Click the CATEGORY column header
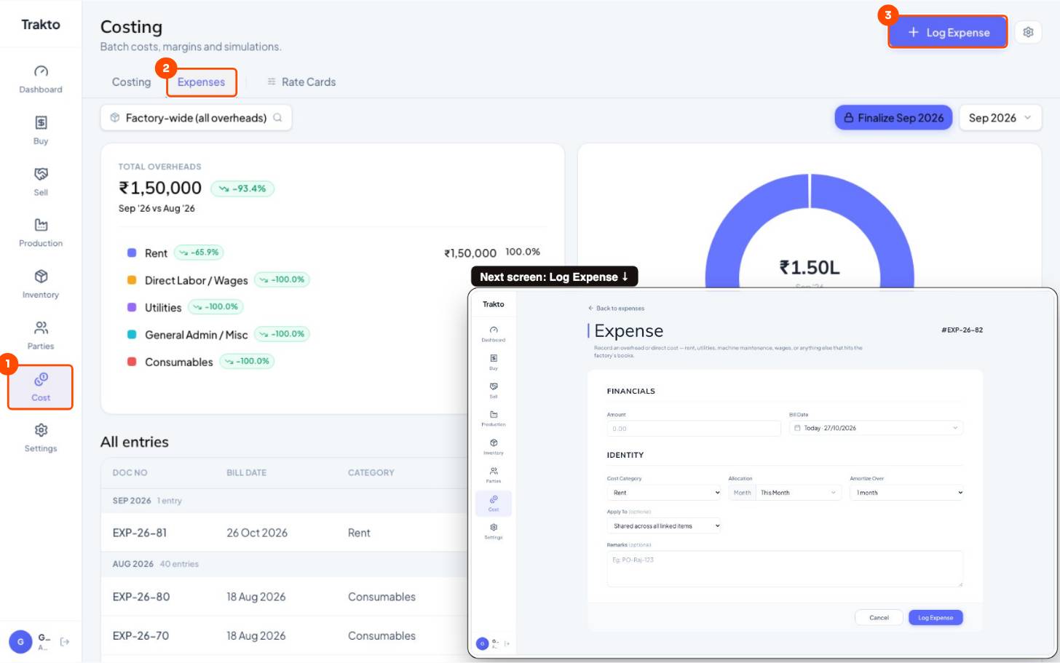The image size is (1060, 663). pyautogui.click(x=371, y=473)
